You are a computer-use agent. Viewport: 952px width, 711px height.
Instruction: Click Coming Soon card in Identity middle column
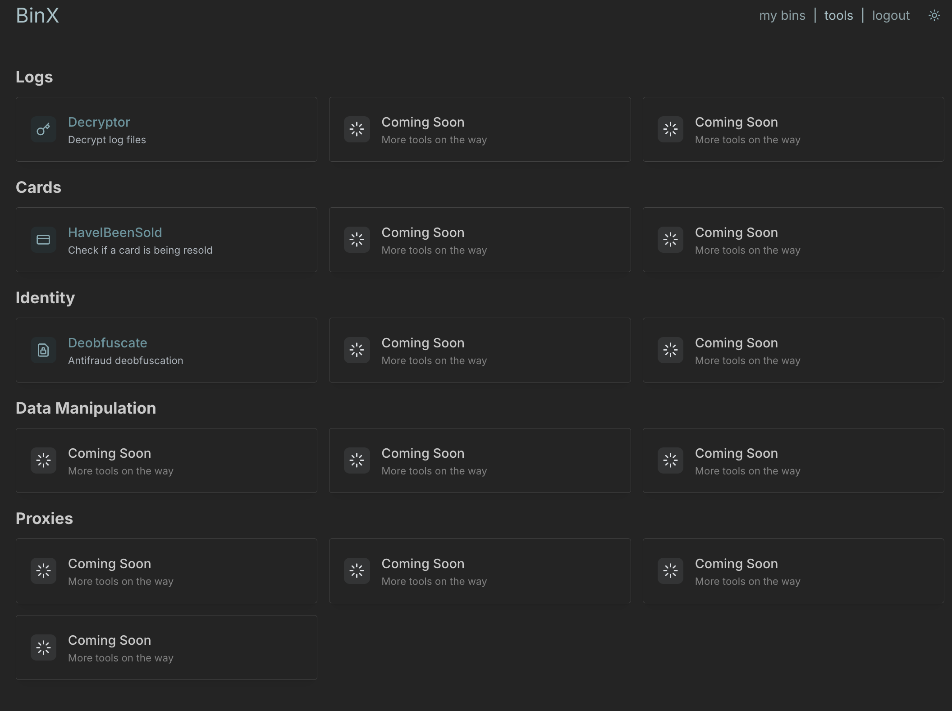(480, 350)
